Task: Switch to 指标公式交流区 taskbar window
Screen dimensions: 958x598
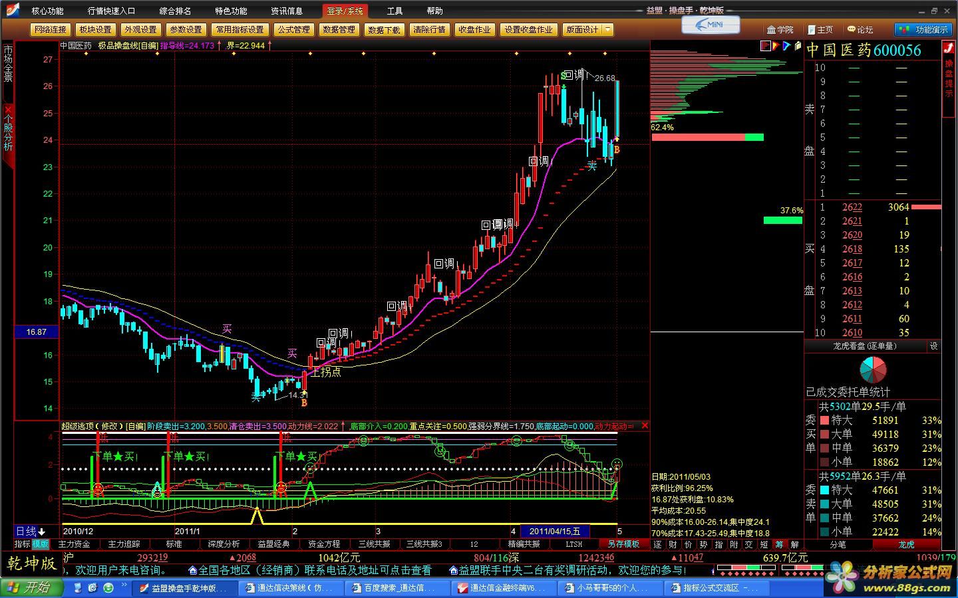Action: (x=717, y=588)
